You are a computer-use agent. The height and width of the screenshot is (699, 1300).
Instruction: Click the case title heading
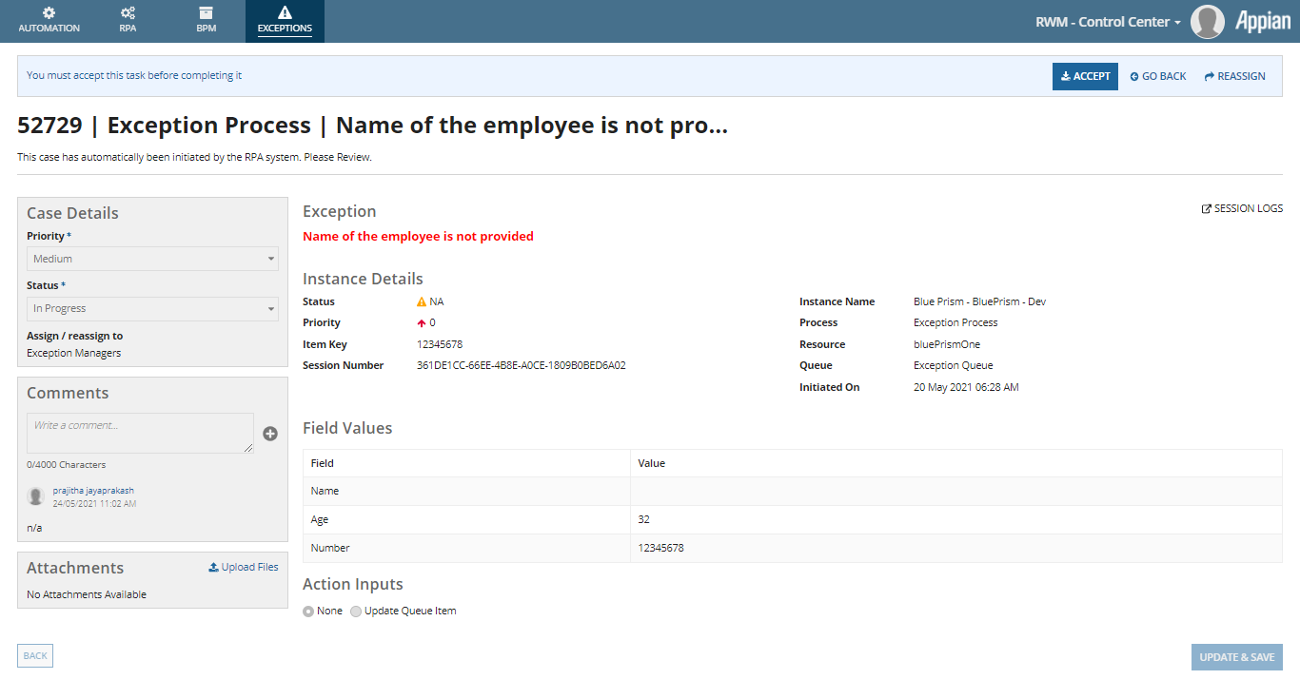(x=373, y=126)
